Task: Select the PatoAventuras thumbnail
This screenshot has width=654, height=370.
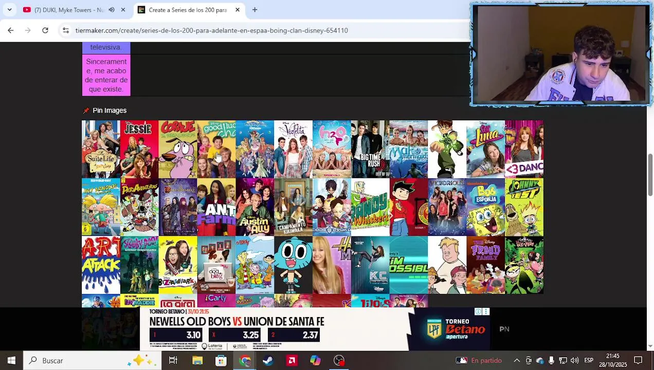Action: tap(139, 207)
